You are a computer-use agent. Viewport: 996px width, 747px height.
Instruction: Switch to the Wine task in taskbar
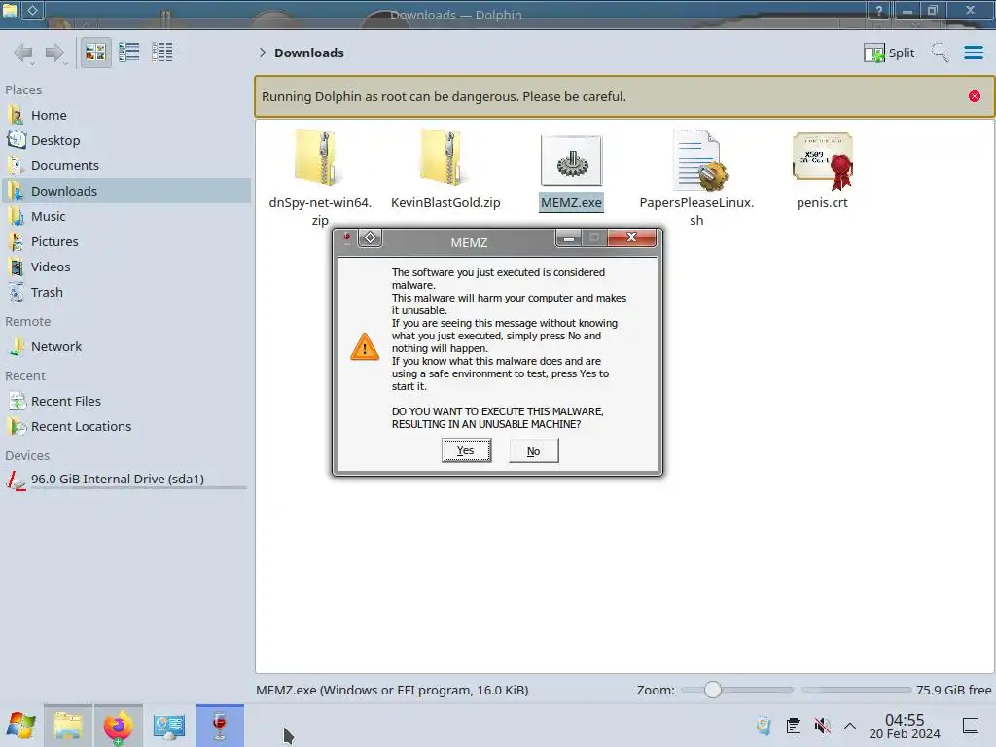220,726
